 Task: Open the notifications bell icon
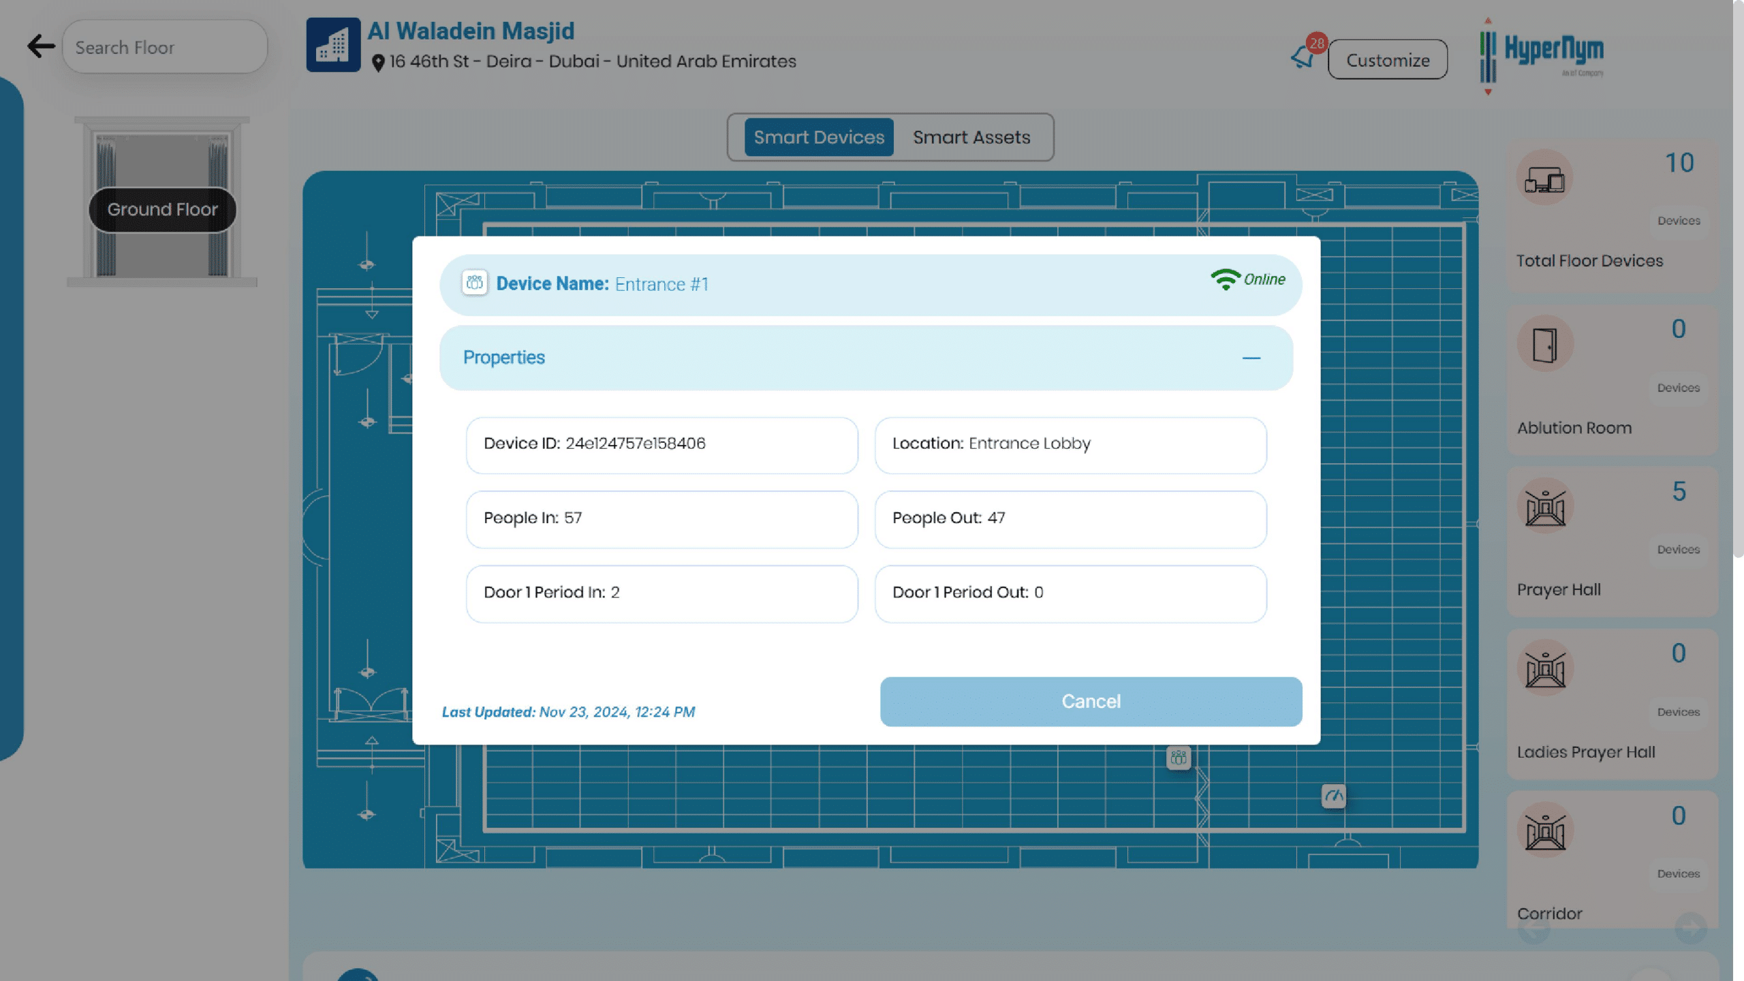[x=1303, y=57]
